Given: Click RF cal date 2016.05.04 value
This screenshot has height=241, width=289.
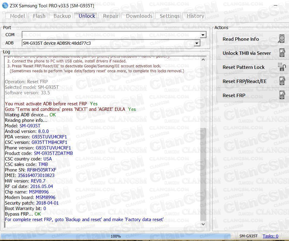Looking at the screenshot, I should click(42, 186).
